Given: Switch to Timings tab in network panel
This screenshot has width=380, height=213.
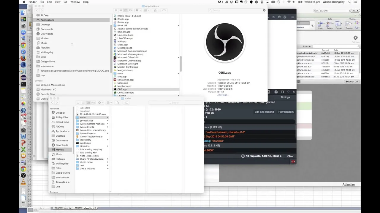Looking at the screenshot, I should 285,97.
